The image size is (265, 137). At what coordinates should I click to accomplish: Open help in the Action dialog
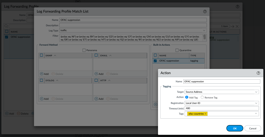point(258,73)
